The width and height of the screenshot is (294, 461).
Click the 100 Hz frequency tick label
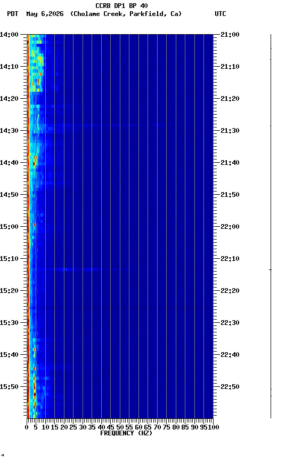[x=214, y=427]
